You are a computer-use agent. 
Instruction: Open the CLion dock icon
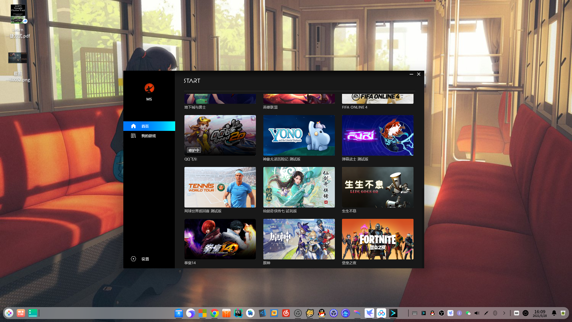tap(238, 313)
